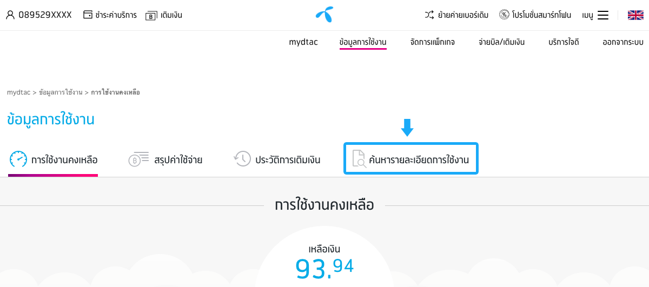The width and height of the screenshot is (649, 287).
Task: Select ข้อมูลการใช้งาน in the navigation
Action: pyautogui.click(x=363, y=42)
